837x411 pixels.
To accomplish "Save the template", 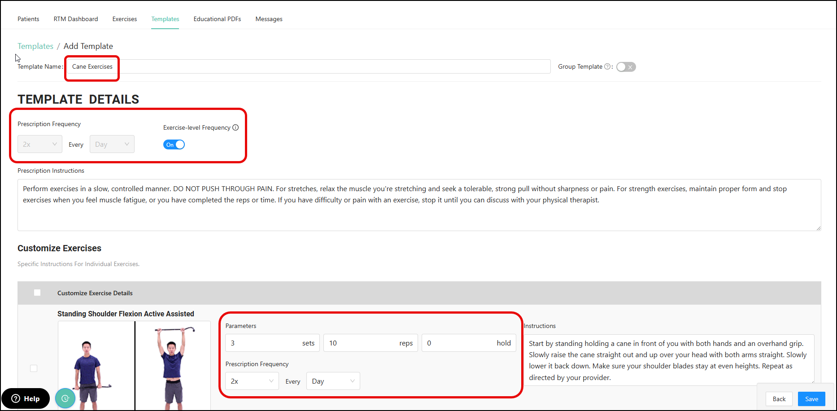I will pos(811,399).
